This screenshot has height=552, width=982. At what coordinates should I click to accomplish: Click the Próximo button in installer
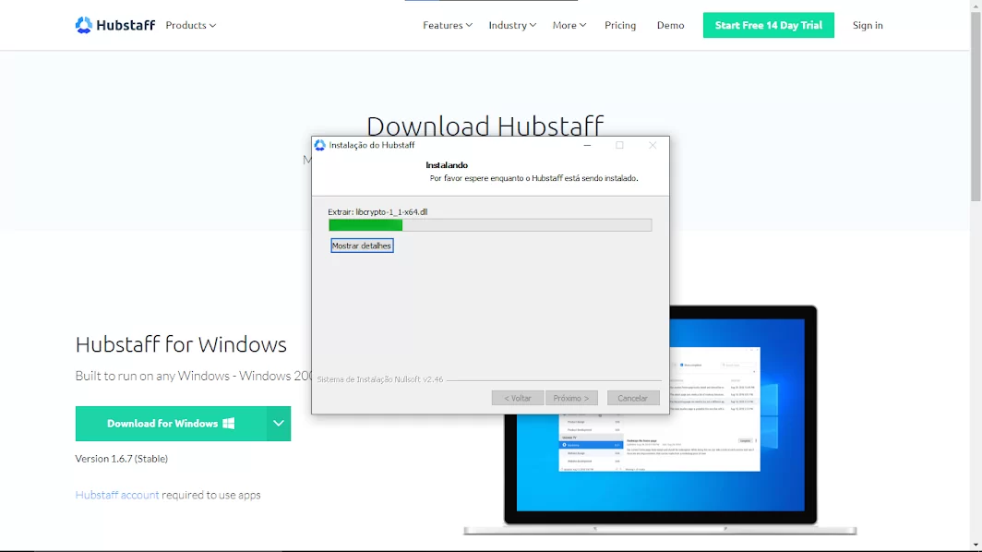click(571, 398)
